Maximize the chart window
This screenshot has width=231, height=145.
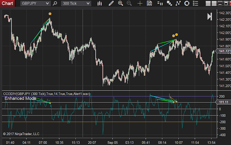[x=226, y=4]
